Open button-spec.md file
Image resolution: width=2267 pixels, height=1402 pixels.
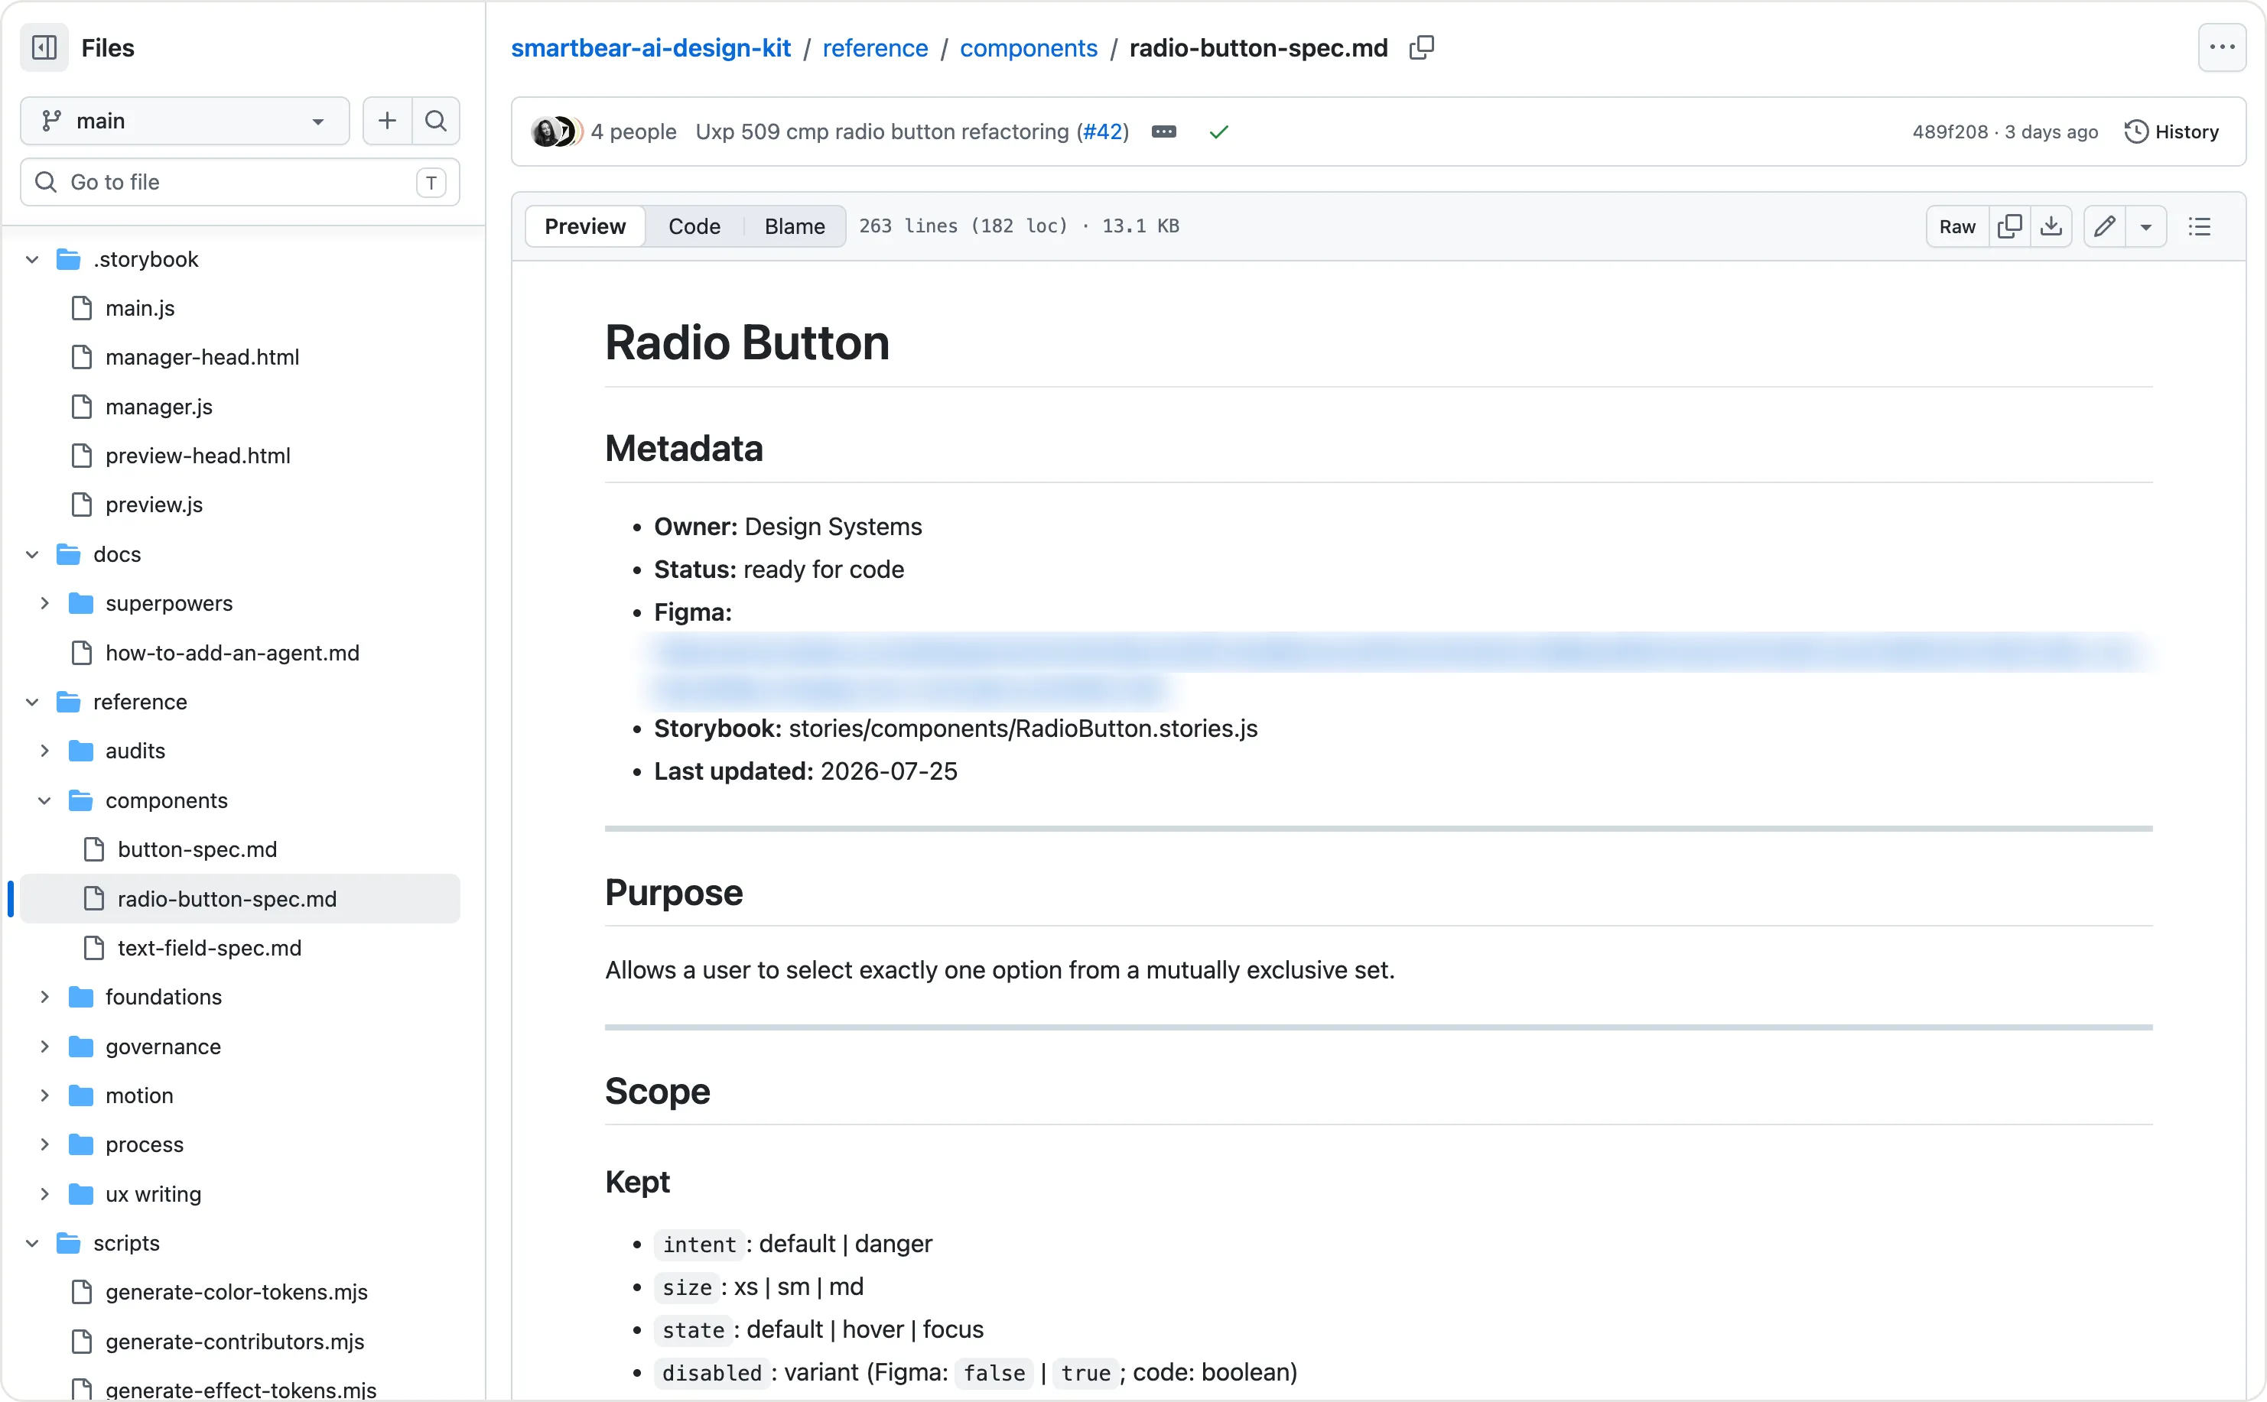pos(197,849)
